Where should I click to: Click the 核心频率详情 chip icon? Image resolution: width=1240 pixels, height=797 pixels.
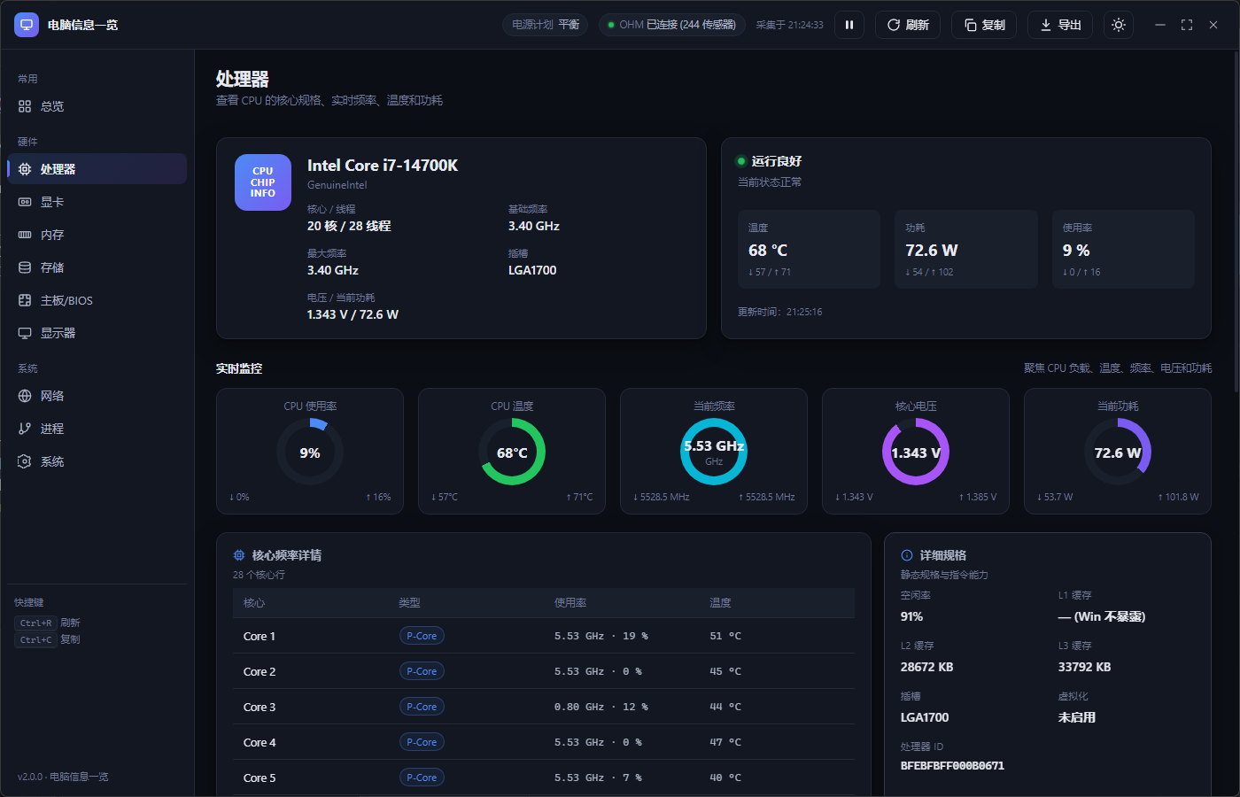tap(239, 555)
